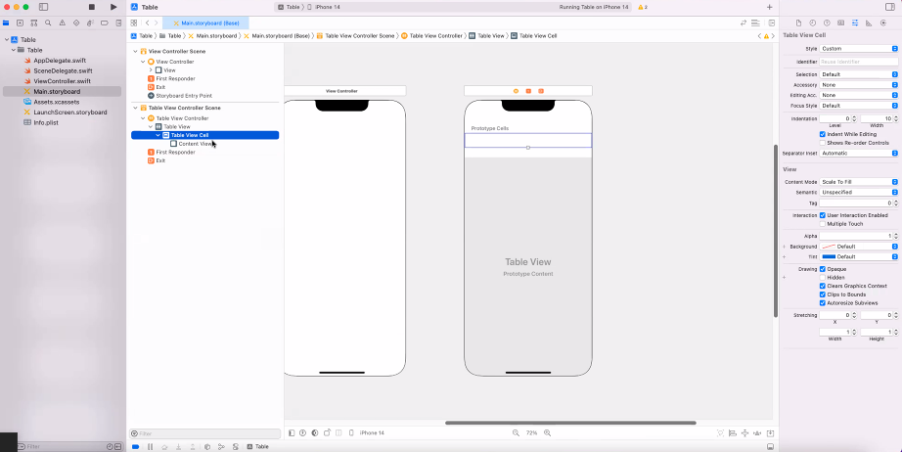Run the app with the Play button
The height and width of the screenshot is (452, 902).
113,7
